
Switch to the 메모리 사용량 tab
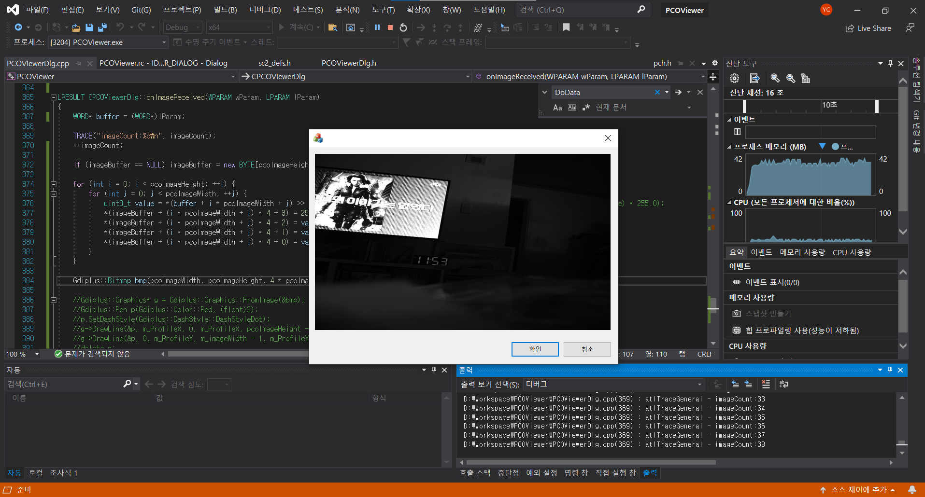pyautogui.click(x=802, y=252)
